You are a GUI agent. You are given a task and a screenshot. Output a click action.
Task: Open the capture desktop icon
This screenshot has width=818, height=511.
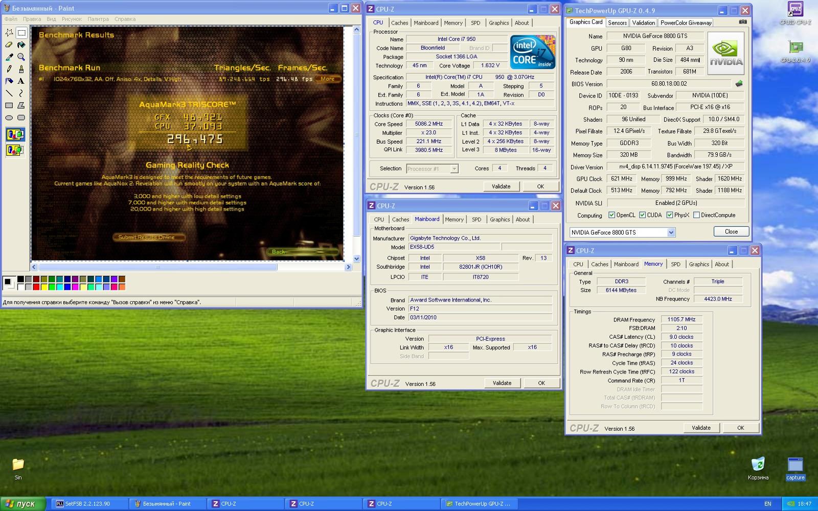pyautogui.click(x=795, y=469)
